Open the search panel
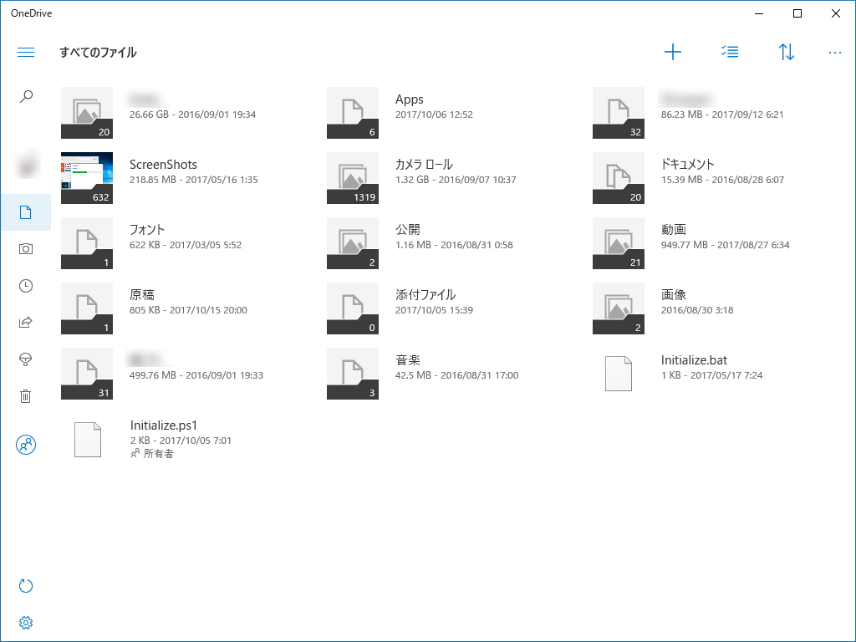856x642 pixels. point(26,95)
